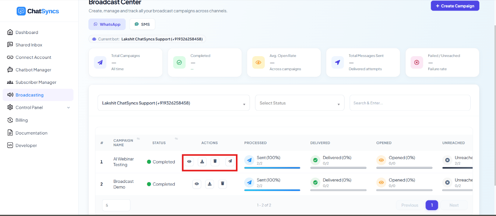
Task: Click Delivered progress bar for AI Webinar Testing
Action: [x=338, y=168]
